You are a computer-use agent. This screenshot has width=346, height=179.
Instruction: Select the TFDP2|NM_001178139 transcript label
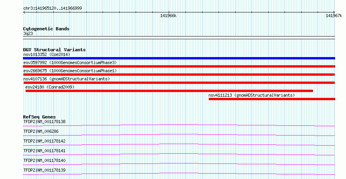(44, 170)
